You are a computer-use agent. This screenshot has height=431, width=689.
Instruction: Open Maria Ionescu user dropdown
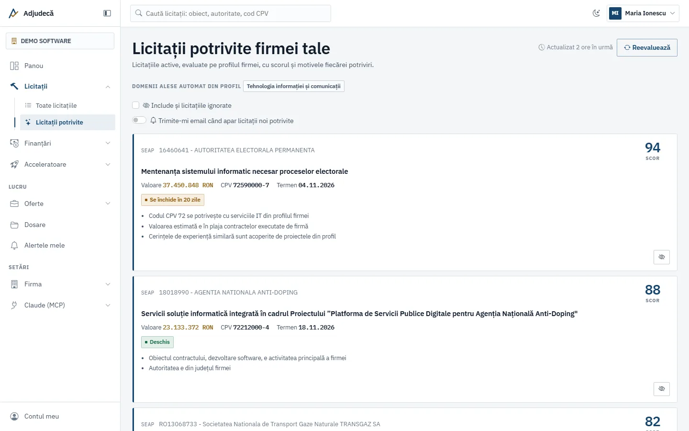(643, 13)
